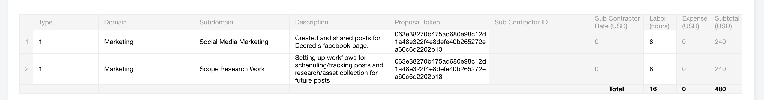Select the Labor (hours) column header

[x=660, y=22]
